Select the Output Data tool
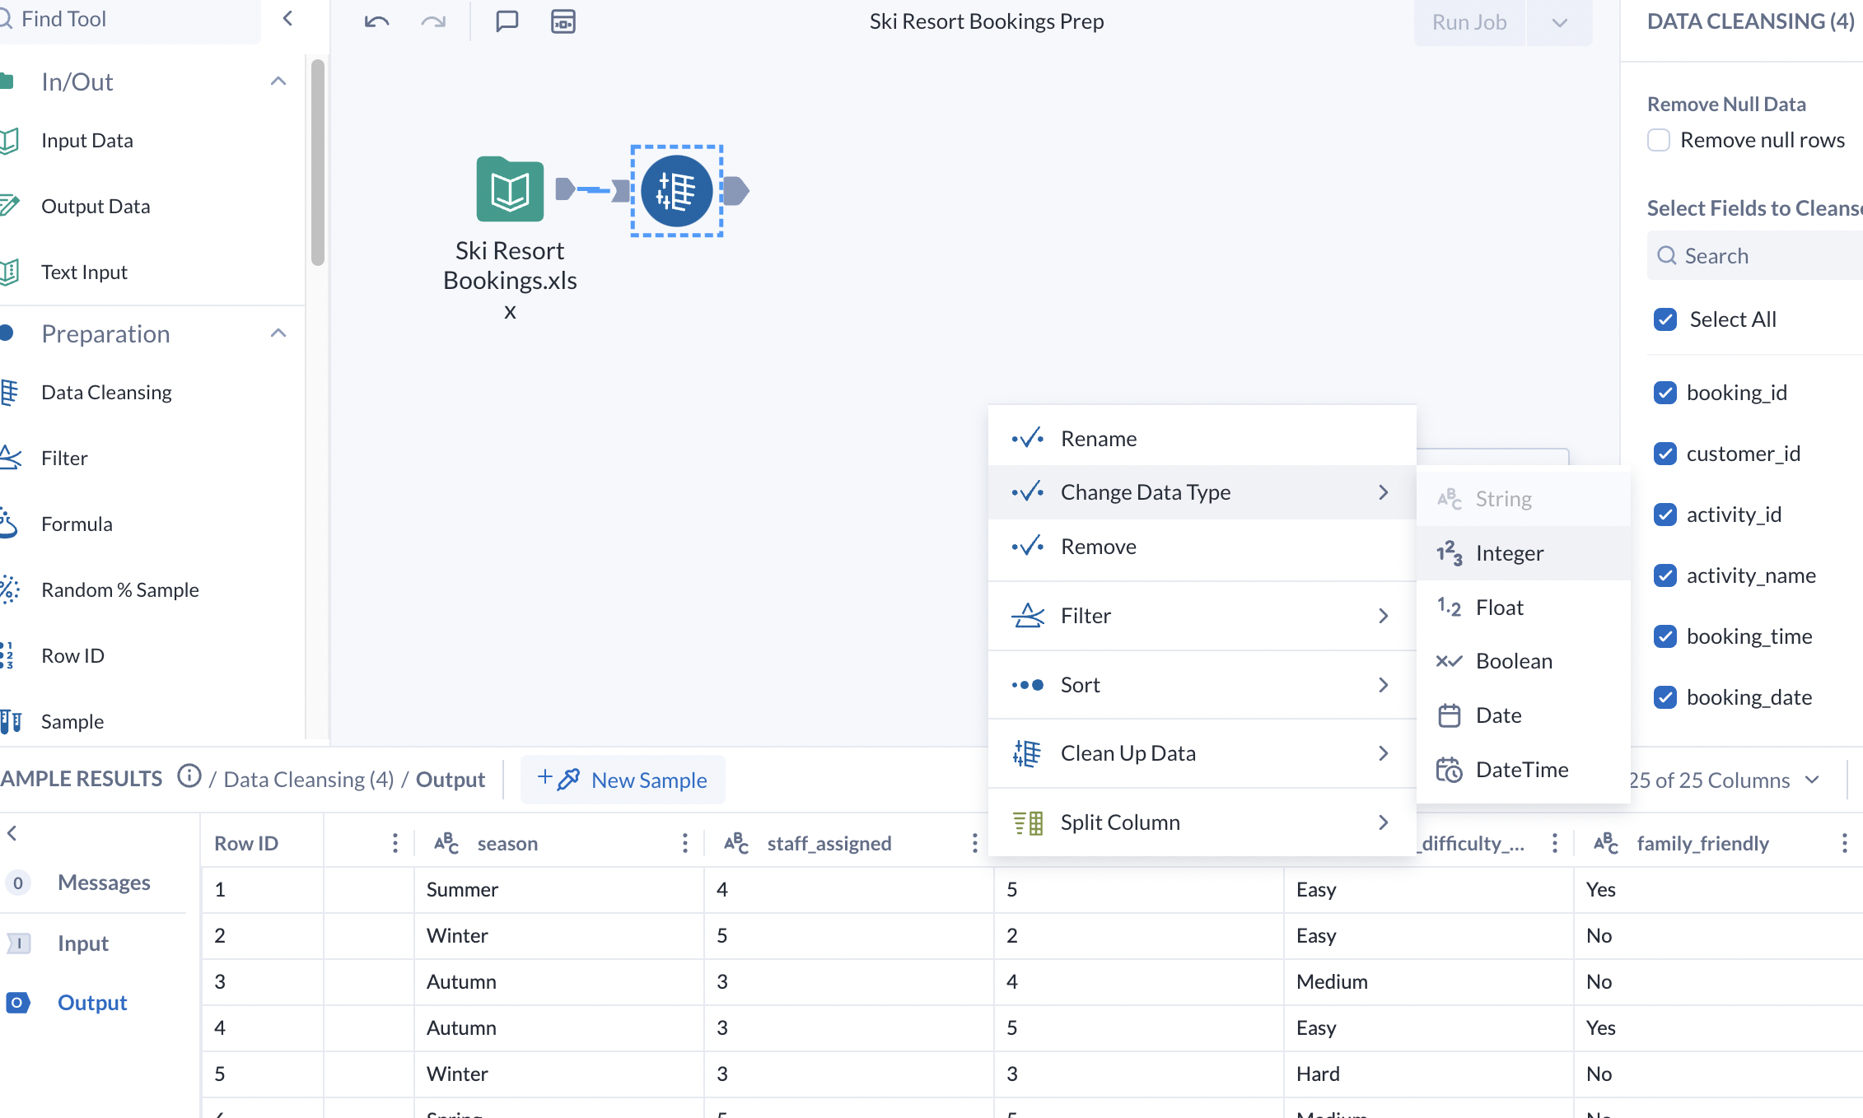 pyautogui.click(x=96, y=206)
